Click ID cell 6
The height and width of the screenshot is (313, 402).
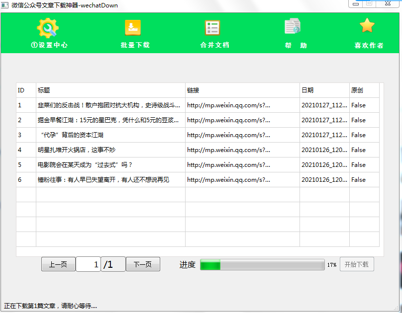tap(26, 180)
